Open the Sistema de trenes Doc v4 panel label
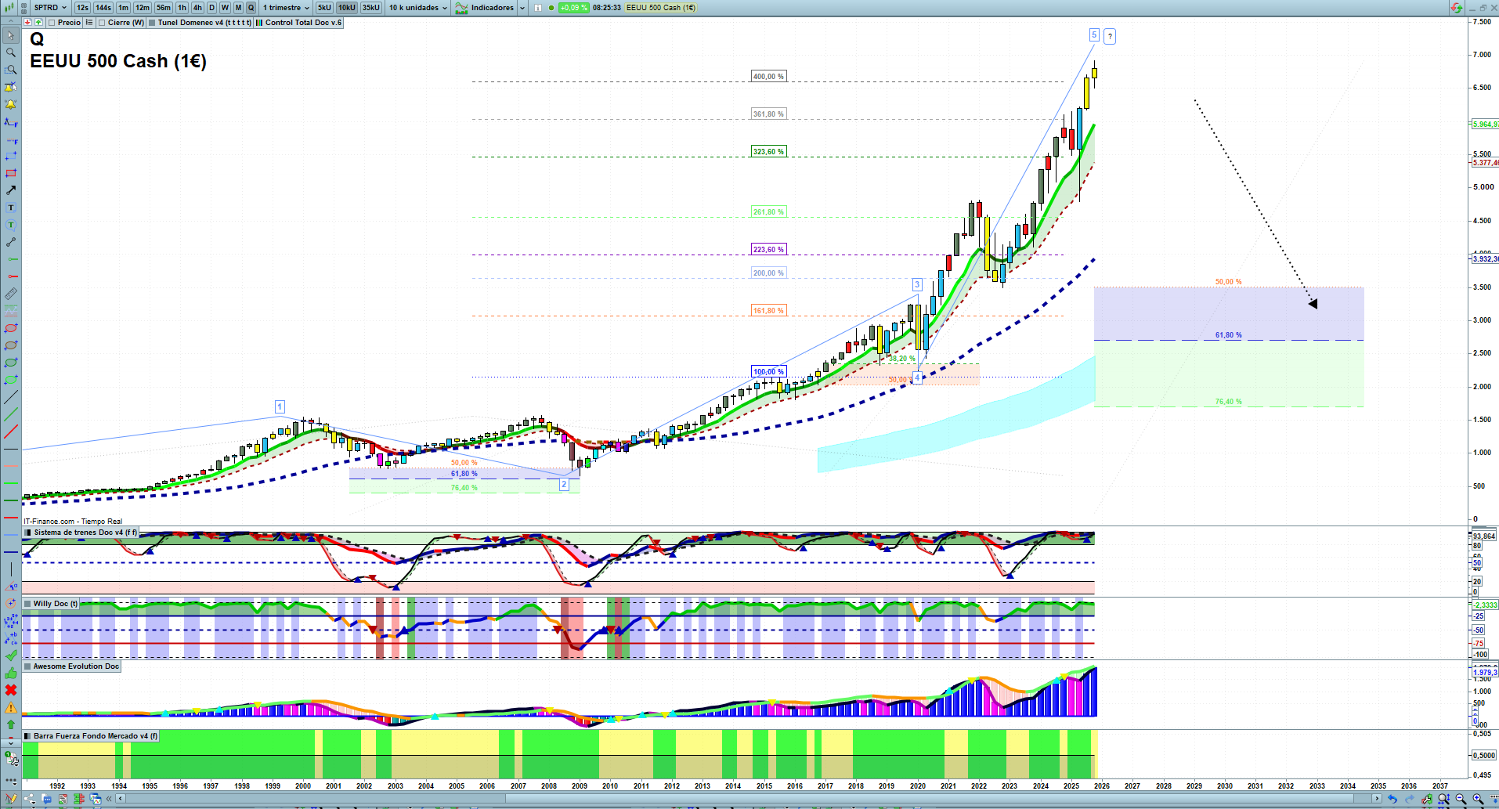1499x809 pixels. tap(81, 533)
